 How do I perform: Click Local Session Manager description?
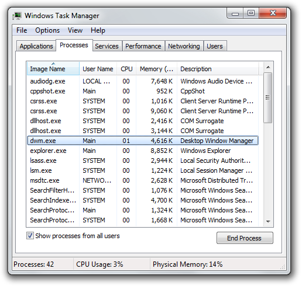(216, 170)
